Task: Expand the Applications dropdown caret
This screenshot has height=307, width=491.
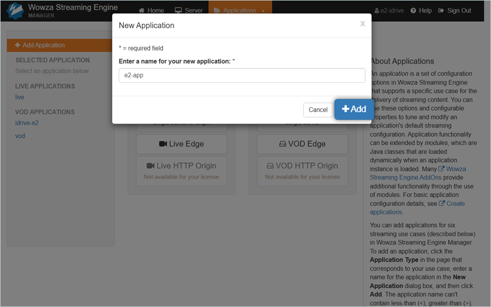Action: point(264,11)
